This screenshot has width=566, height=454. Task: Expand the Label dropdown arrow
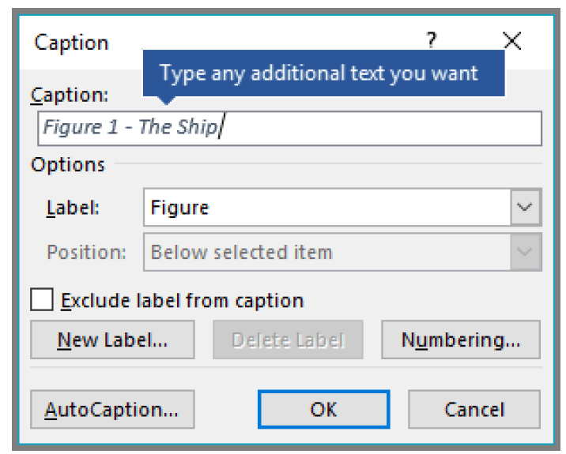tap(525, 208)
